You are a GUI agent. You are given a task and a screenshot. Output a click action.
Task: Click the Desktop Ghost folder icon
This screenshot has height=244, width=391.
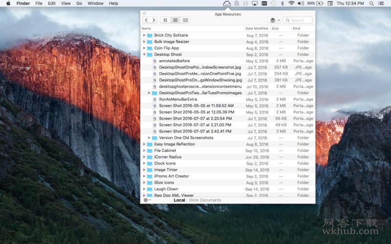point(150,55)
